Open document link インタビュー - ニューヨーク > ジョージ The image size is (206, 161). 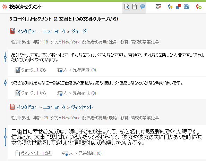52,31
